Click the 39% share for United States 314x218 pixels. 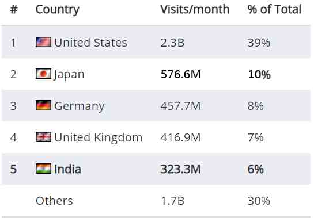coord(259,43)
